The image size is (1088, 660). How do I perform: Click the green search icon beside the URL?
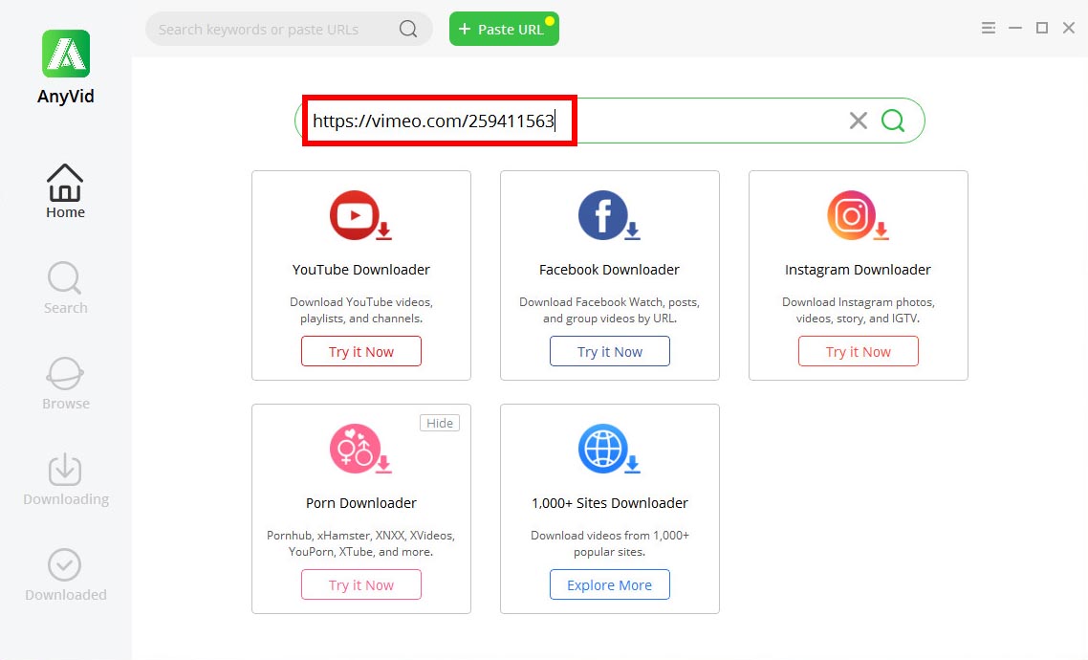tap(893, 121)
